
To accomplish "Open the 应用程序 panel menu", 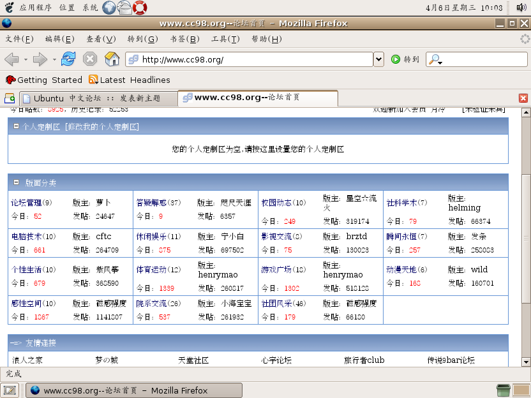I will (x=36, y=8).
